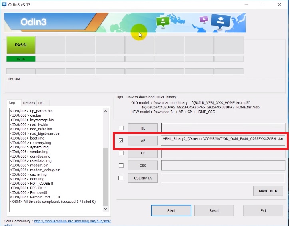Click log line 'up_param.bin'
Image resolution: width=289 pixels, height=226 pixels.
[31, 111]
